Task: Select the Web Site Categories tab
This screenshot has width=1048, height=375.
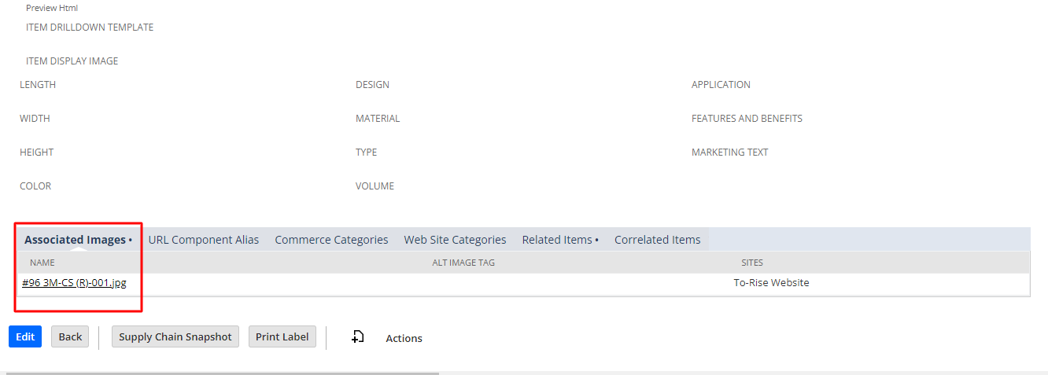Action: pyautogui.click(x=455, y=240)
